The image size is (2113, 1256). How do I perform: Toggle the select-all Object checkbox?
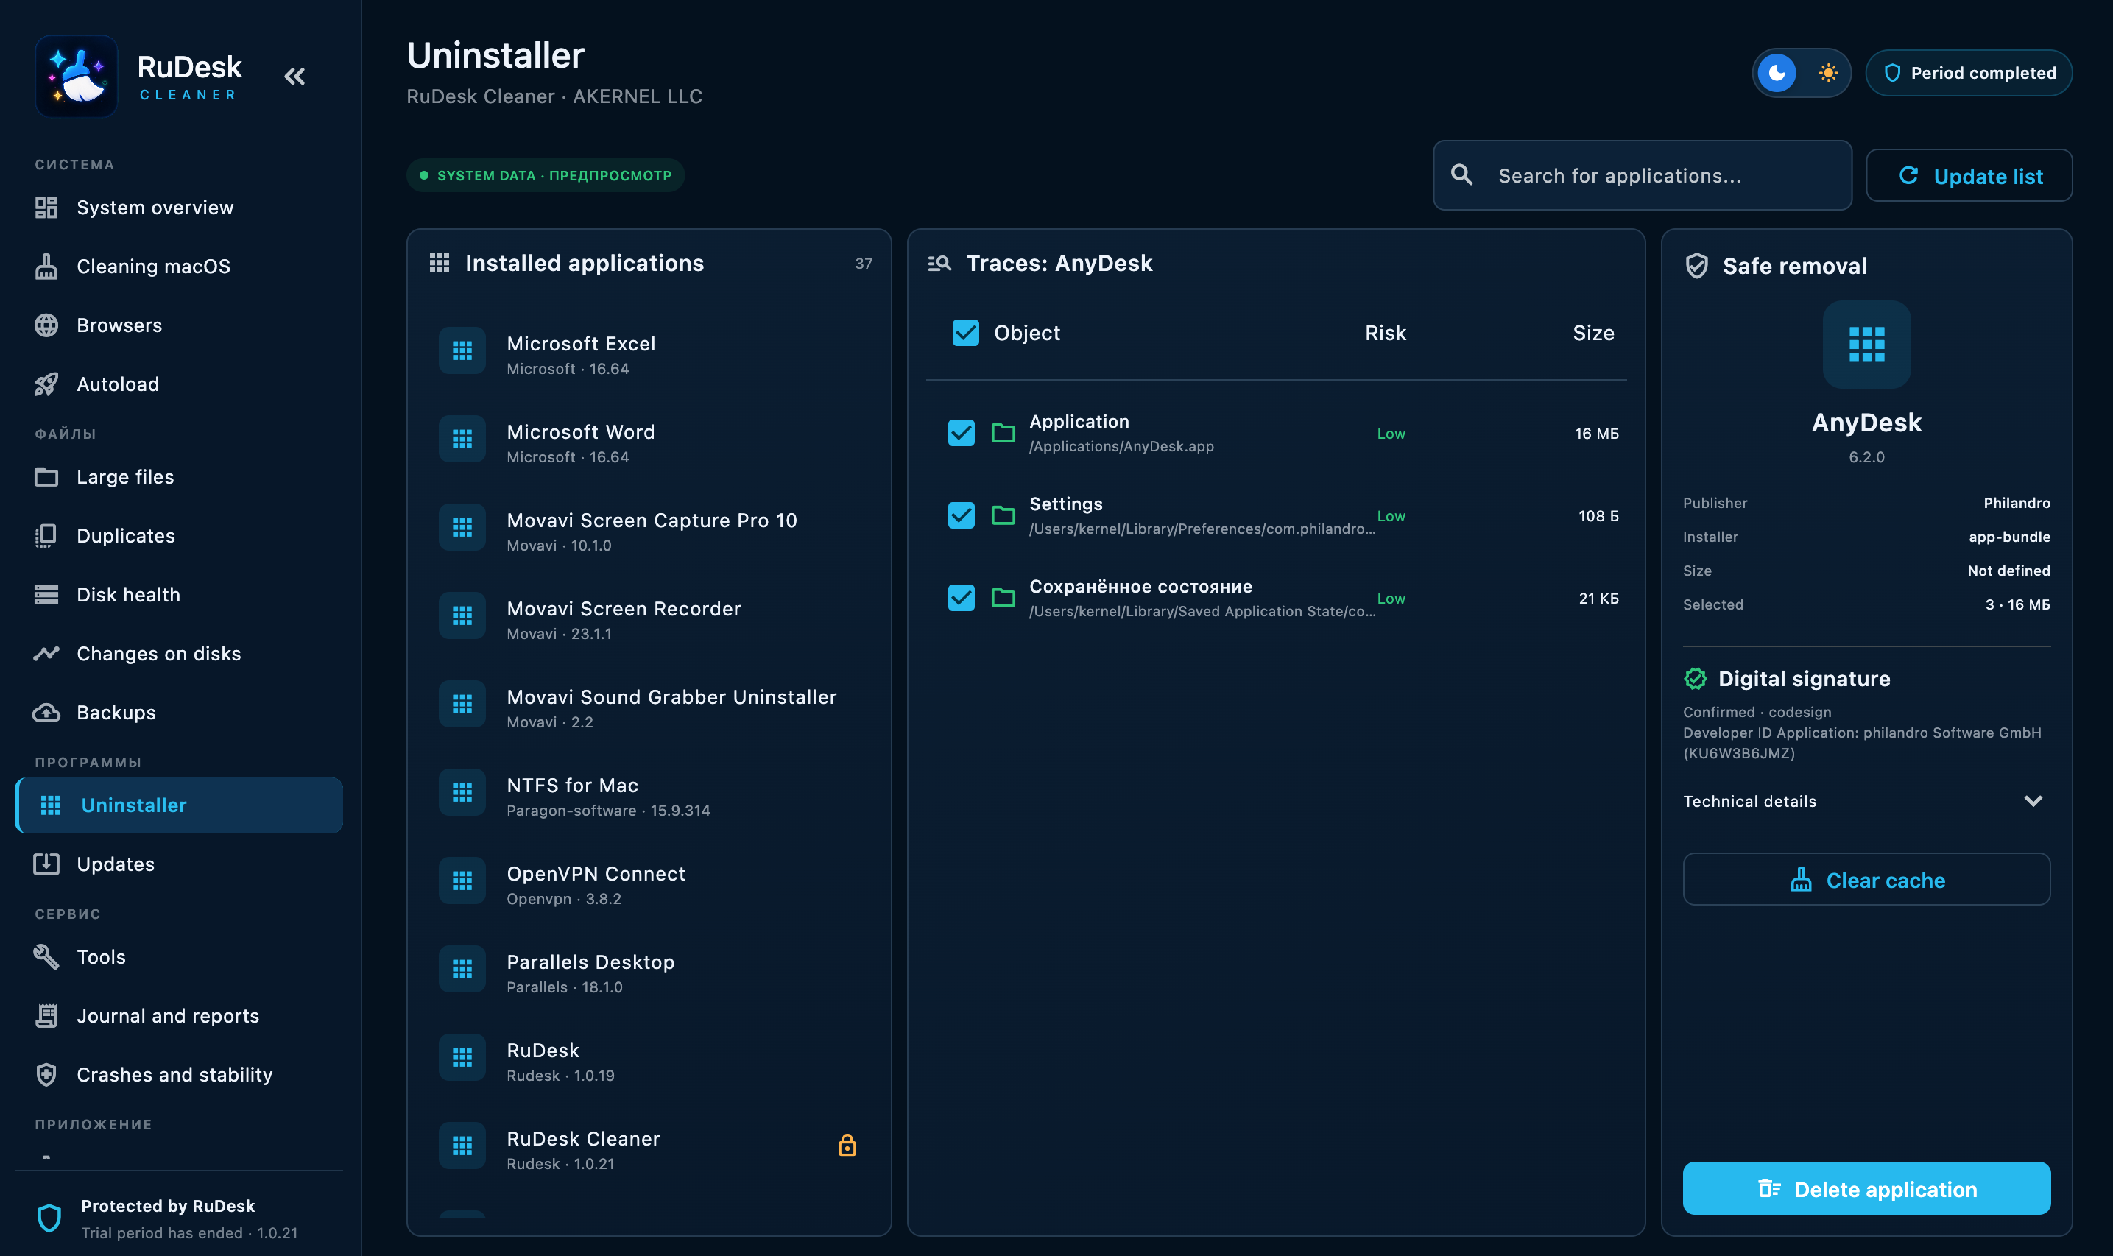point(965,333)
